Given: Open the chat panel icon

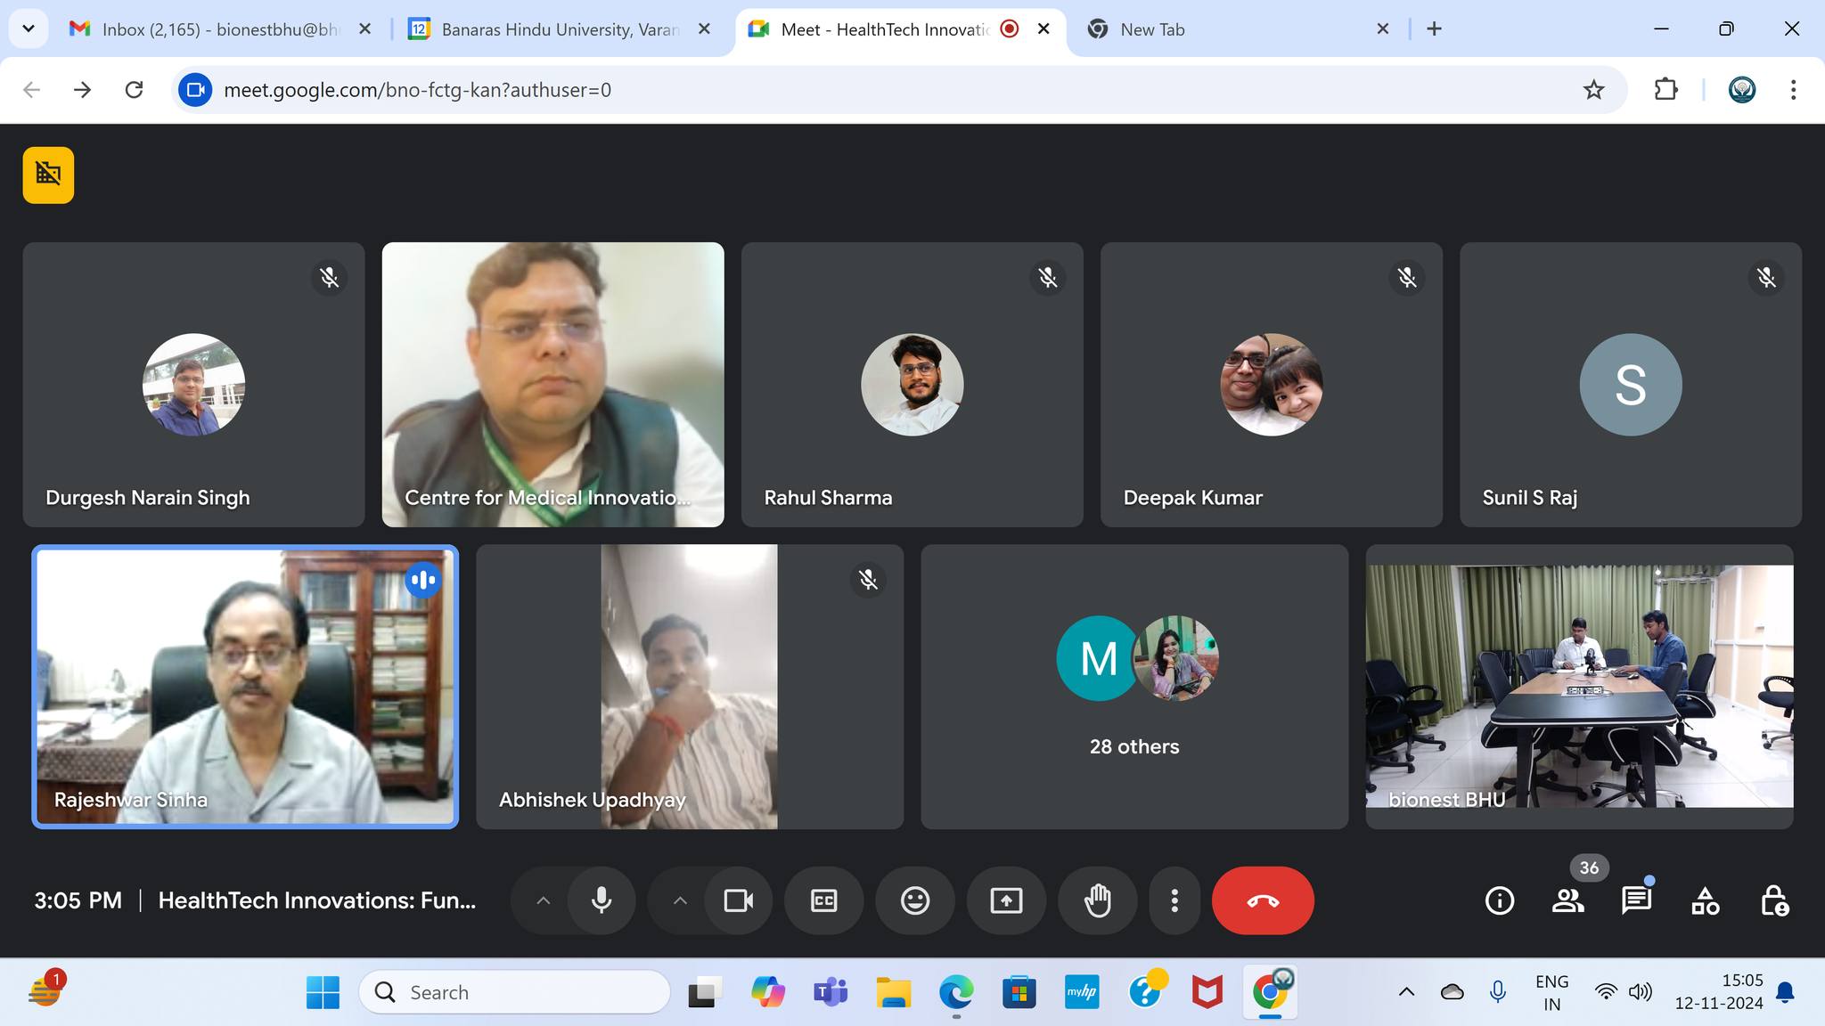Looking at the screenshot, I should (x=1636, y=900).
